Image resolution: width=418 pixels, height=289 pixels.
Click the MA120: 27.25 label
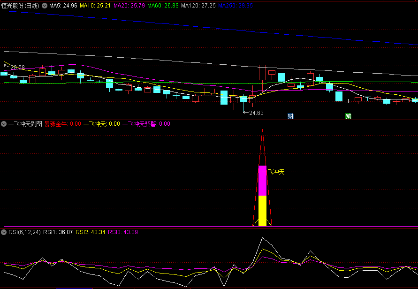click(x=198, y=6)
